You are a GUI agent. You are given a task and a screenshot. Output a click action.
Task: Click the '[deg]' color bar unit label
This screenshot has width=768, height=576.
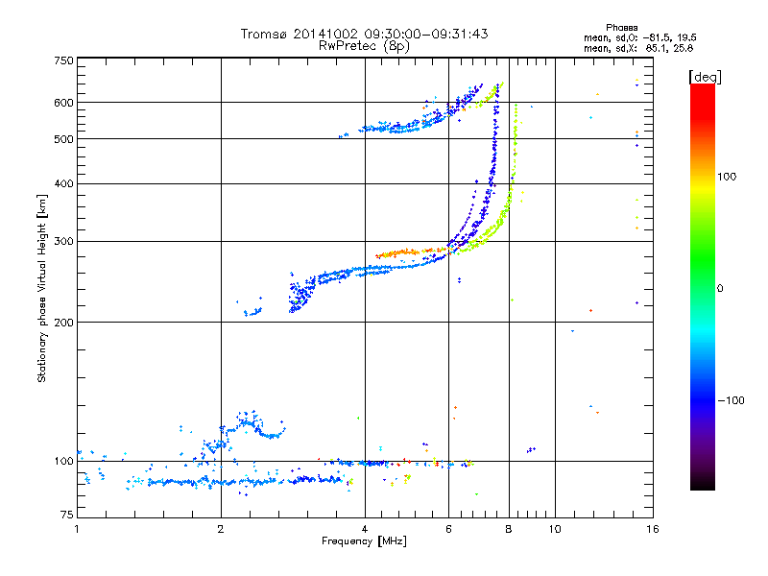(x=705, y=77)
